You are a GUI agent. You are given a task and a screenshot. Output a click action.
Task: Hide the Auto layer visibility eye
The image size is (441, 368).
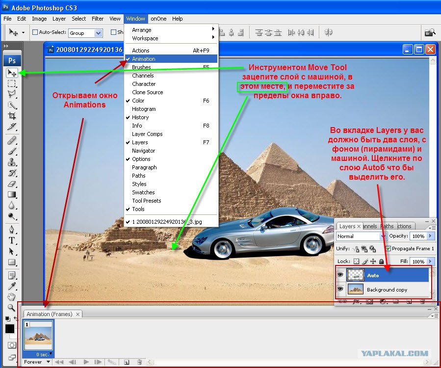(340, 275)
